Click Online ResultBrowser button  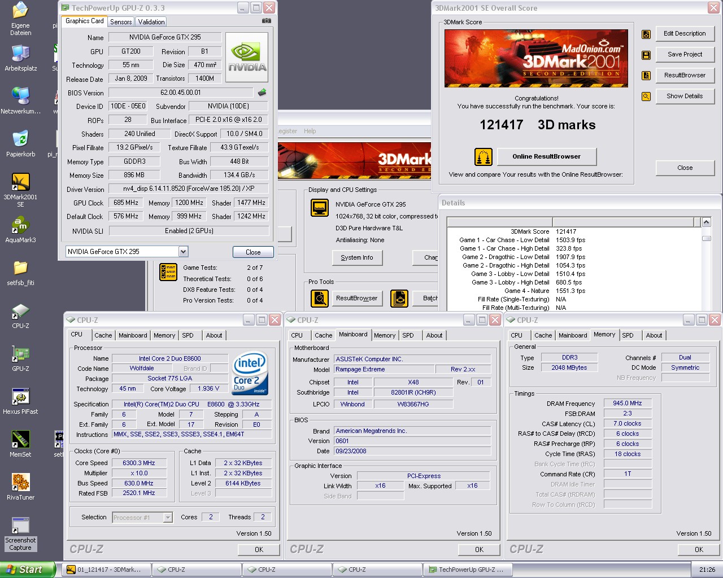(546, 157)
